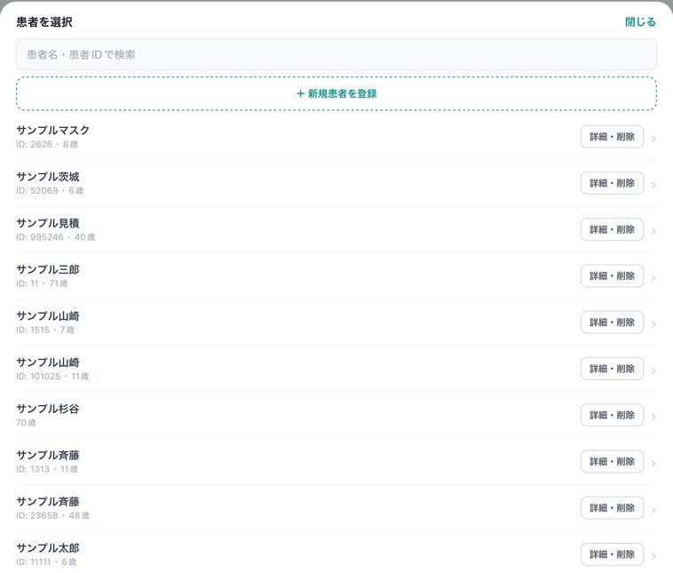Open 詳細・削除 for サンプル斉藤 ID 23658
This screenshot has height=573, width=673.
612,508
